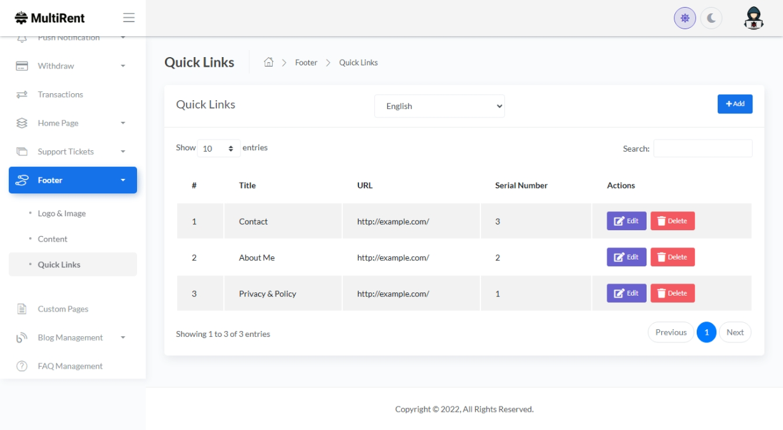
Task: Click the FAQ Management question mark icon
Action: pos(22,366)
